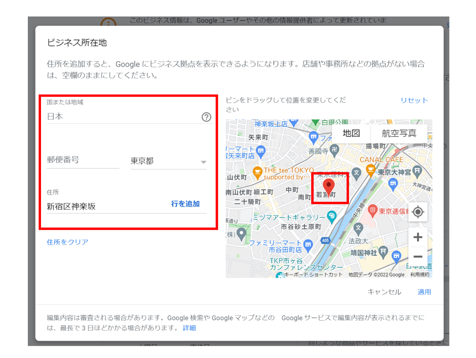This screenshot has width=476, height=358.
Task: Click the help icon beside 日本 country field
Action: tap(207, 117)
